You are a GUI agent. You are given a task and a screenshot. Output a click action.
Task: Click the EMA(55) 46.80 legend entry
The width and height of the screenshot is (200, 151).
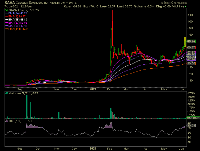(x=16, y=19)
